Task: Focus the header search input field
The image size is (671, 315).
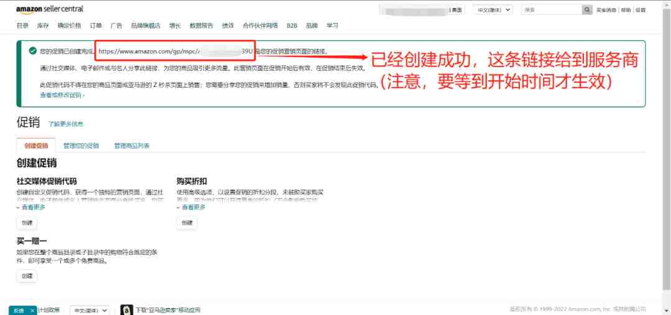Action: (x=552, y=10)
